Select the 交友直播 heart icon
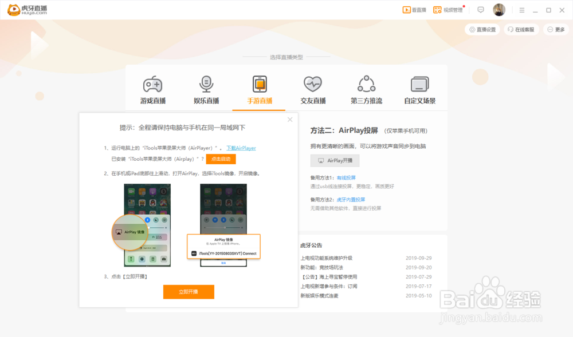Screen dimensions: 573x337 point(312,84)
